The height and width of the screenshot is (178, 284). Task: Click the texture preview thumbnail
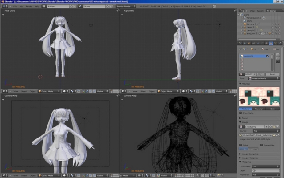[259, 96]
